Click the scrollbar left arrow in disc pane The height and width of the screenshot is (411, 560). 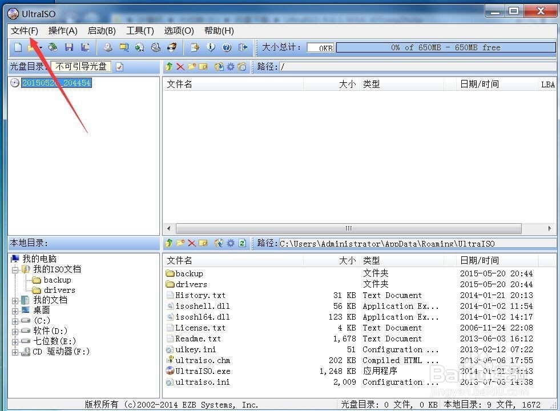(x=169, y=228)
